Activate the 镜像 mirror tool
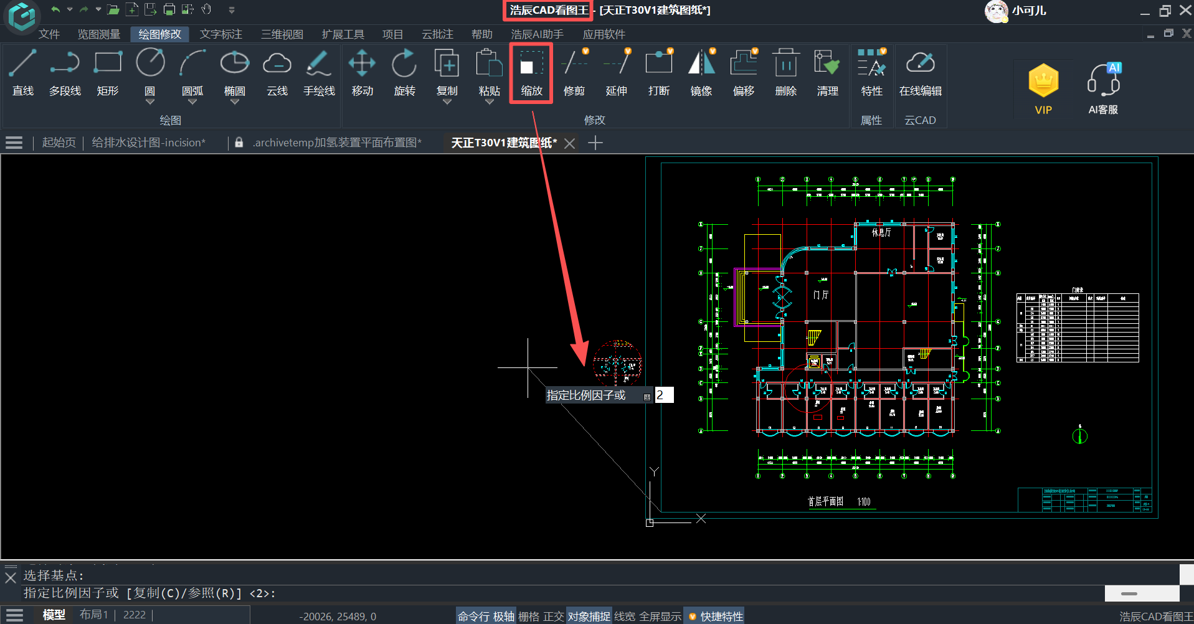The width and height of the screenshot is (1194, 624). click(x=701, y=73)
